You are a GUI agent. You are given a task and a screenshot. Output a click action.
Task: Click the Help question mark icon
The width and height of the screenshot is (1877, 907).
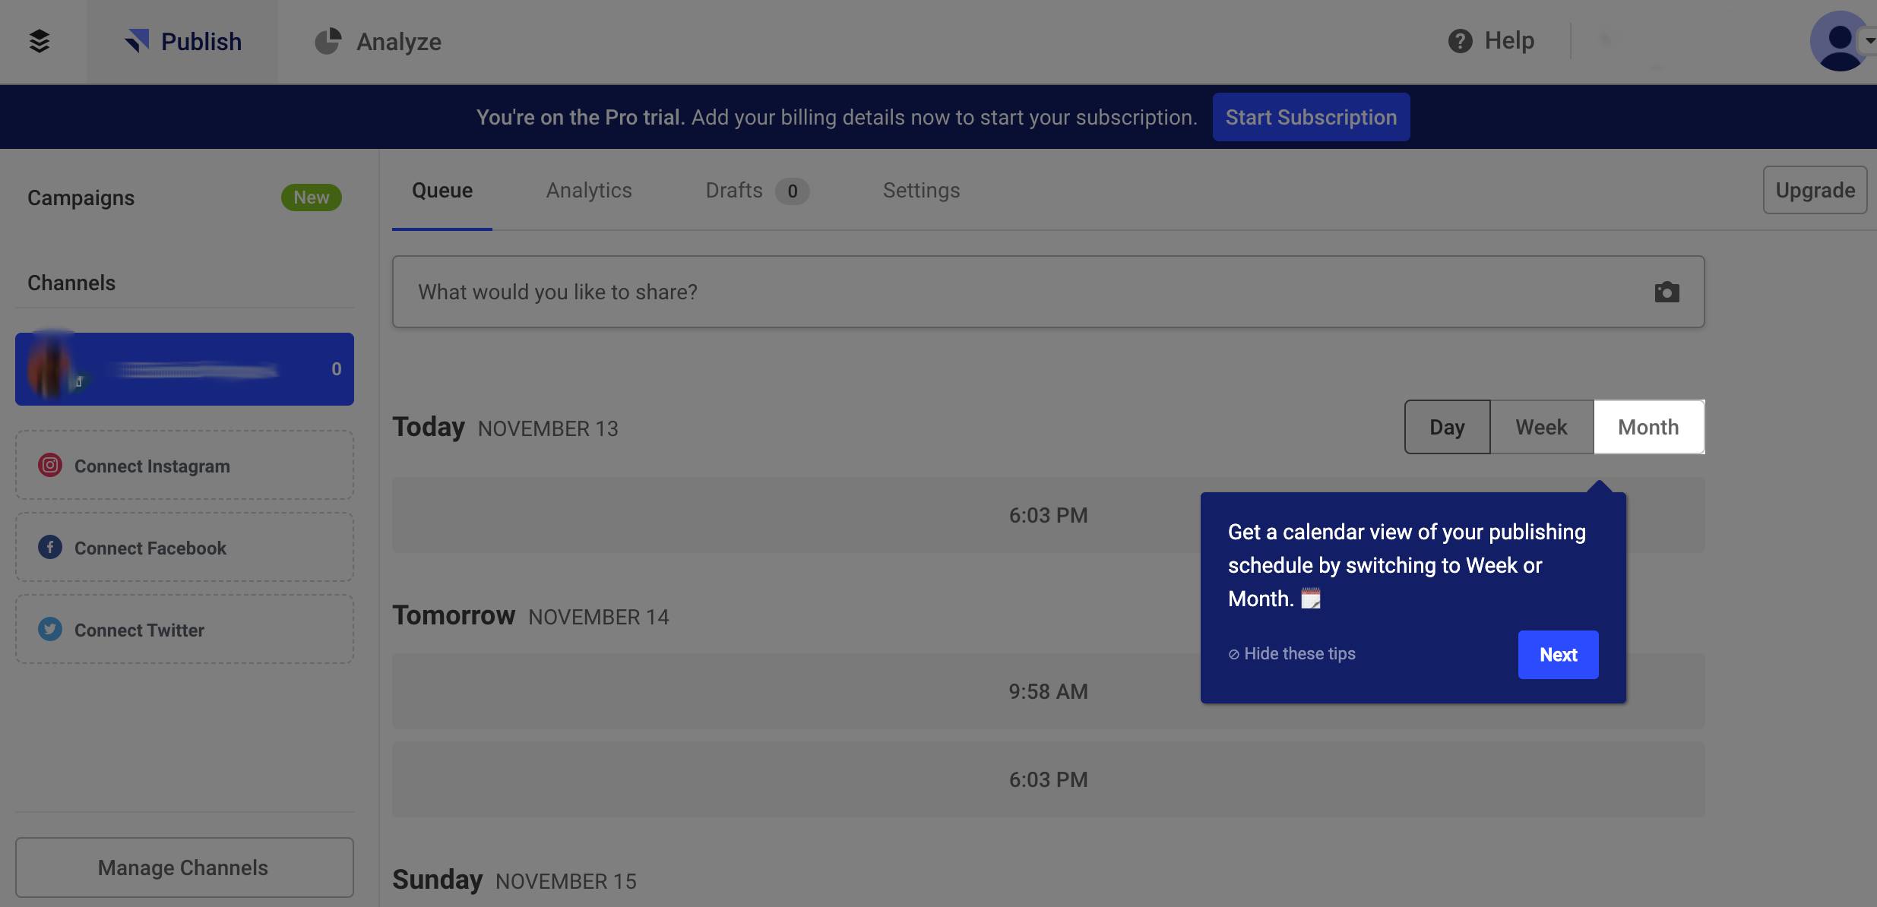click(1460, 41)
